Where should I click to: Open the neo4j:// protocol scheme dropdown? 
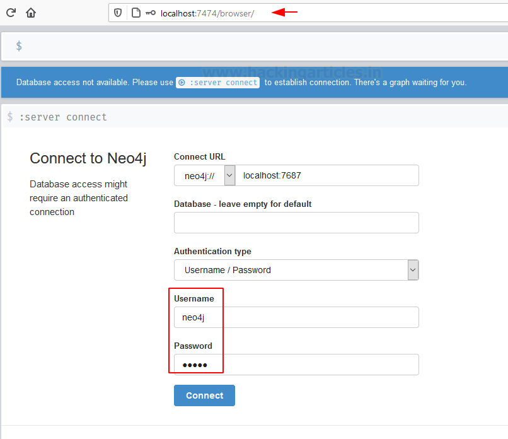(x=205, y=175)
